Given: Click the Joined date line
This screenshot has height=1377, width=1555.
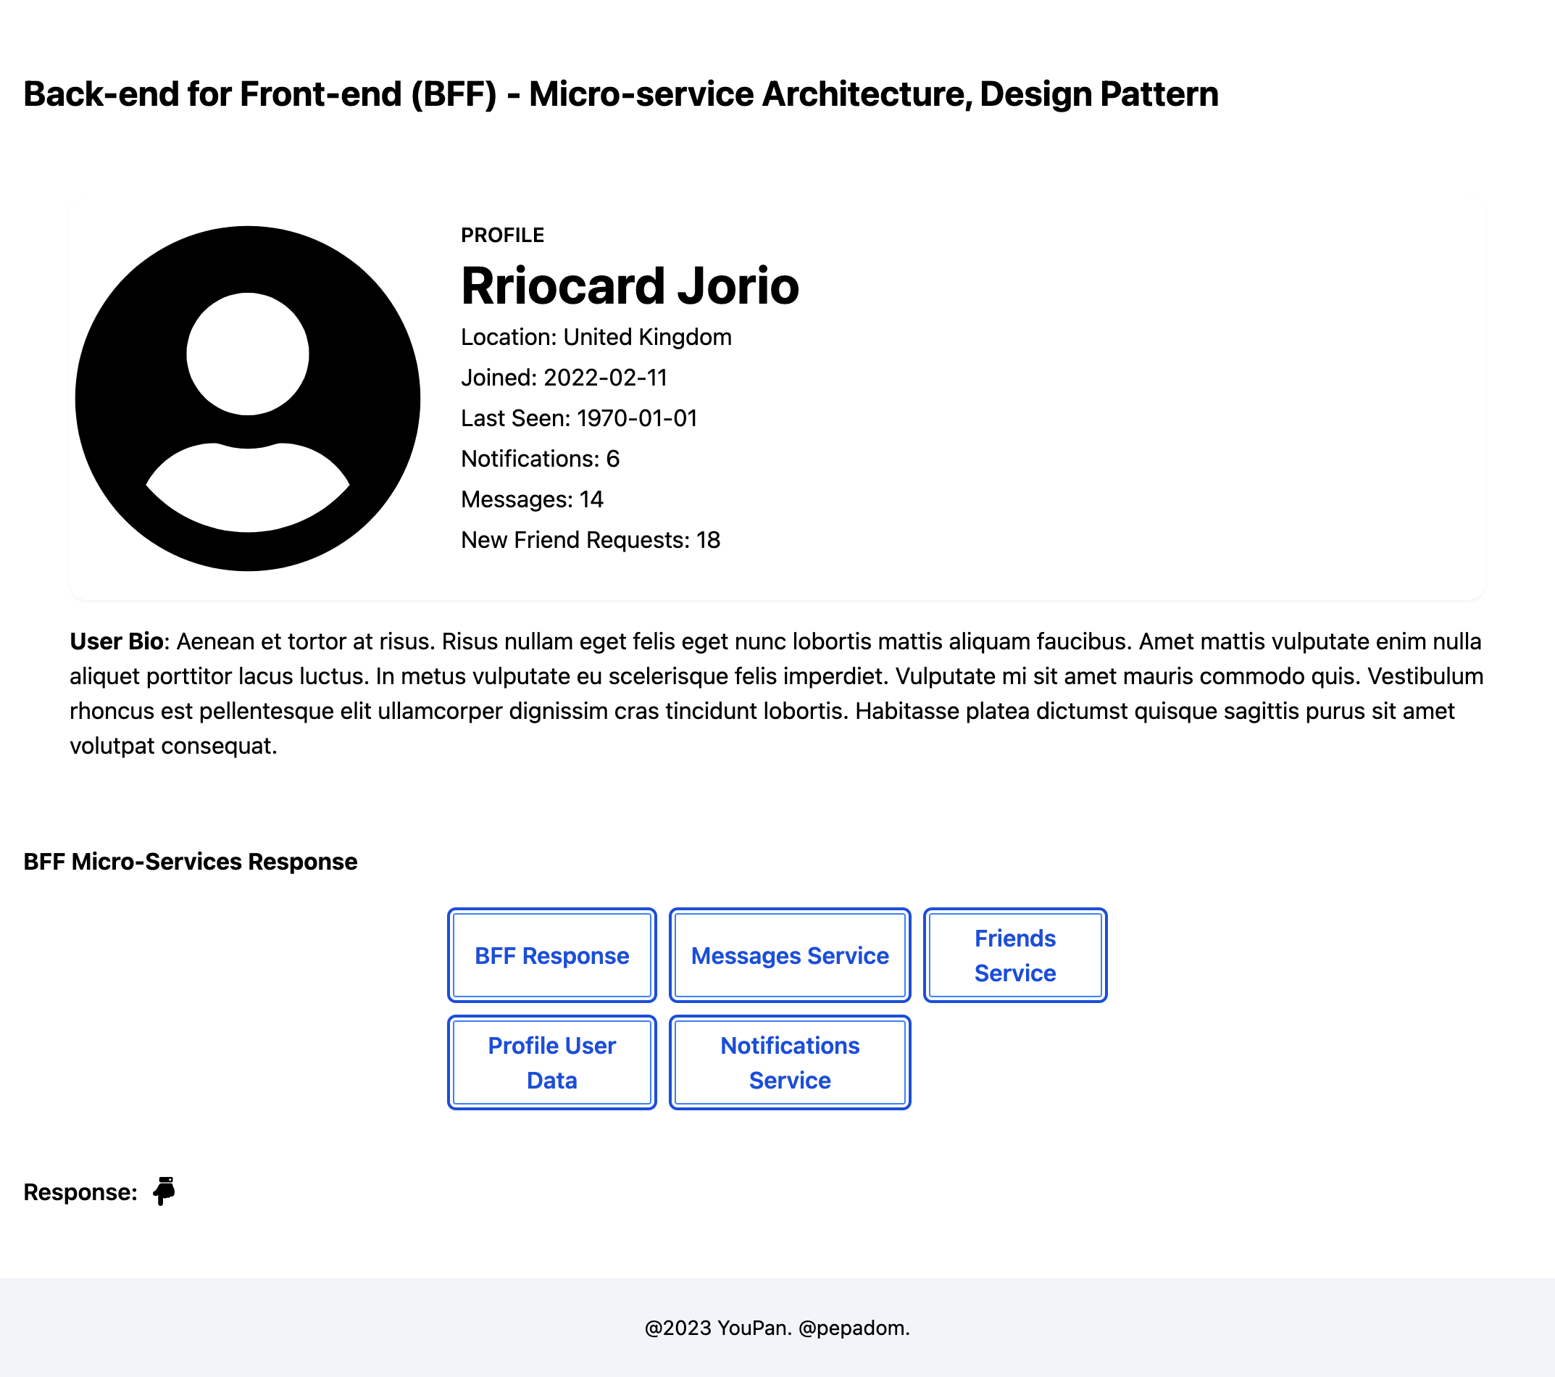Looking at the screenshot, I should (x=564, y=378).
